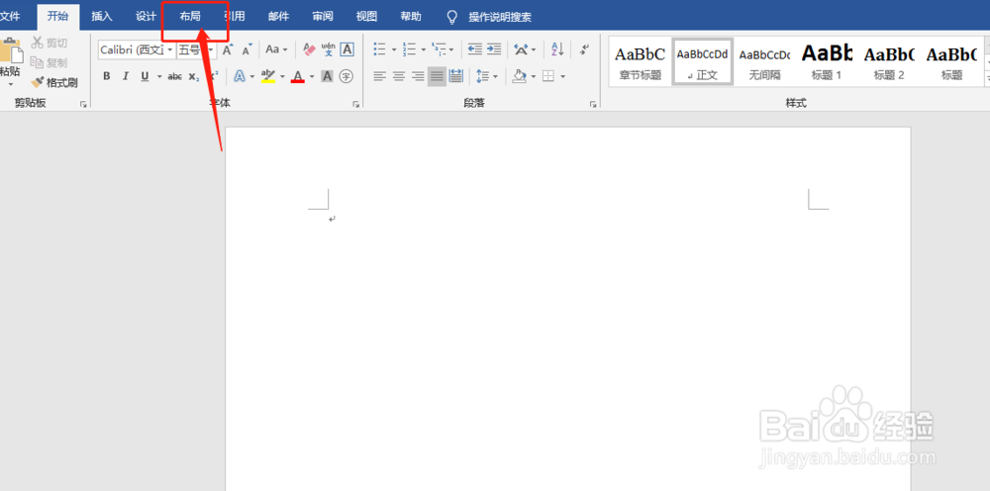Align text left

click(x=379, y=76)
